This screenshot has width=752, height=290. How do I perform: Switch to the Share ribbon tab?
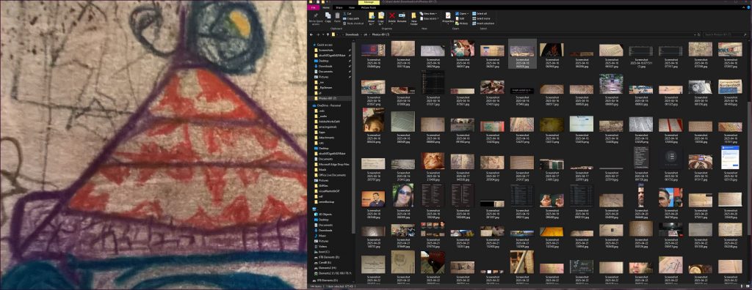pyautogui.click(x=339, y=7)
